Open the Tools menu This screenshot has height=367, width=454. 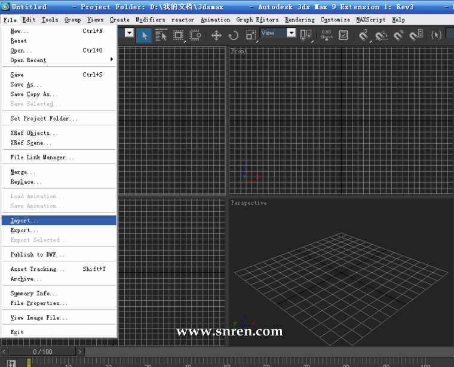[50, 20]
